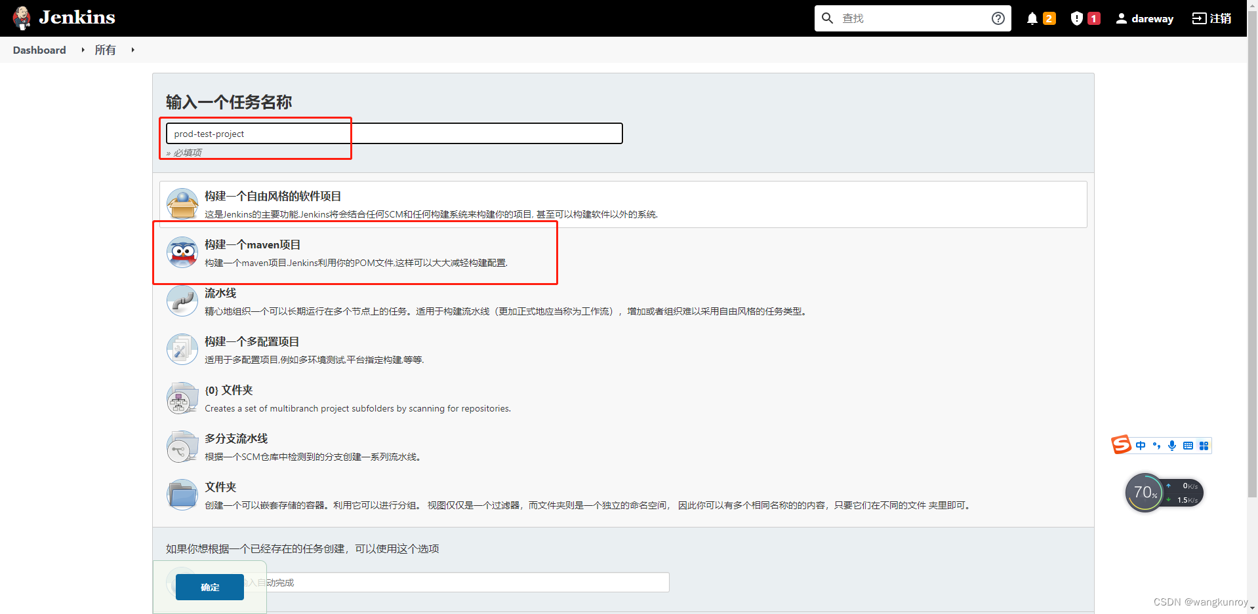Open Sogou soft keyboard icon
Image resolution: width=1258 pixels, height=614 pixels.
coord(1188,446)
